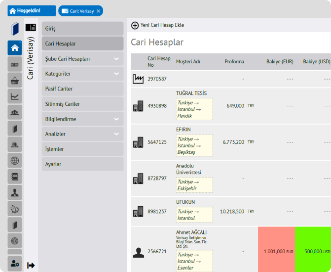Click the Bakiye (USD) column header
Viewport: 331px width, 272px height.
click(x=316, y=62)
